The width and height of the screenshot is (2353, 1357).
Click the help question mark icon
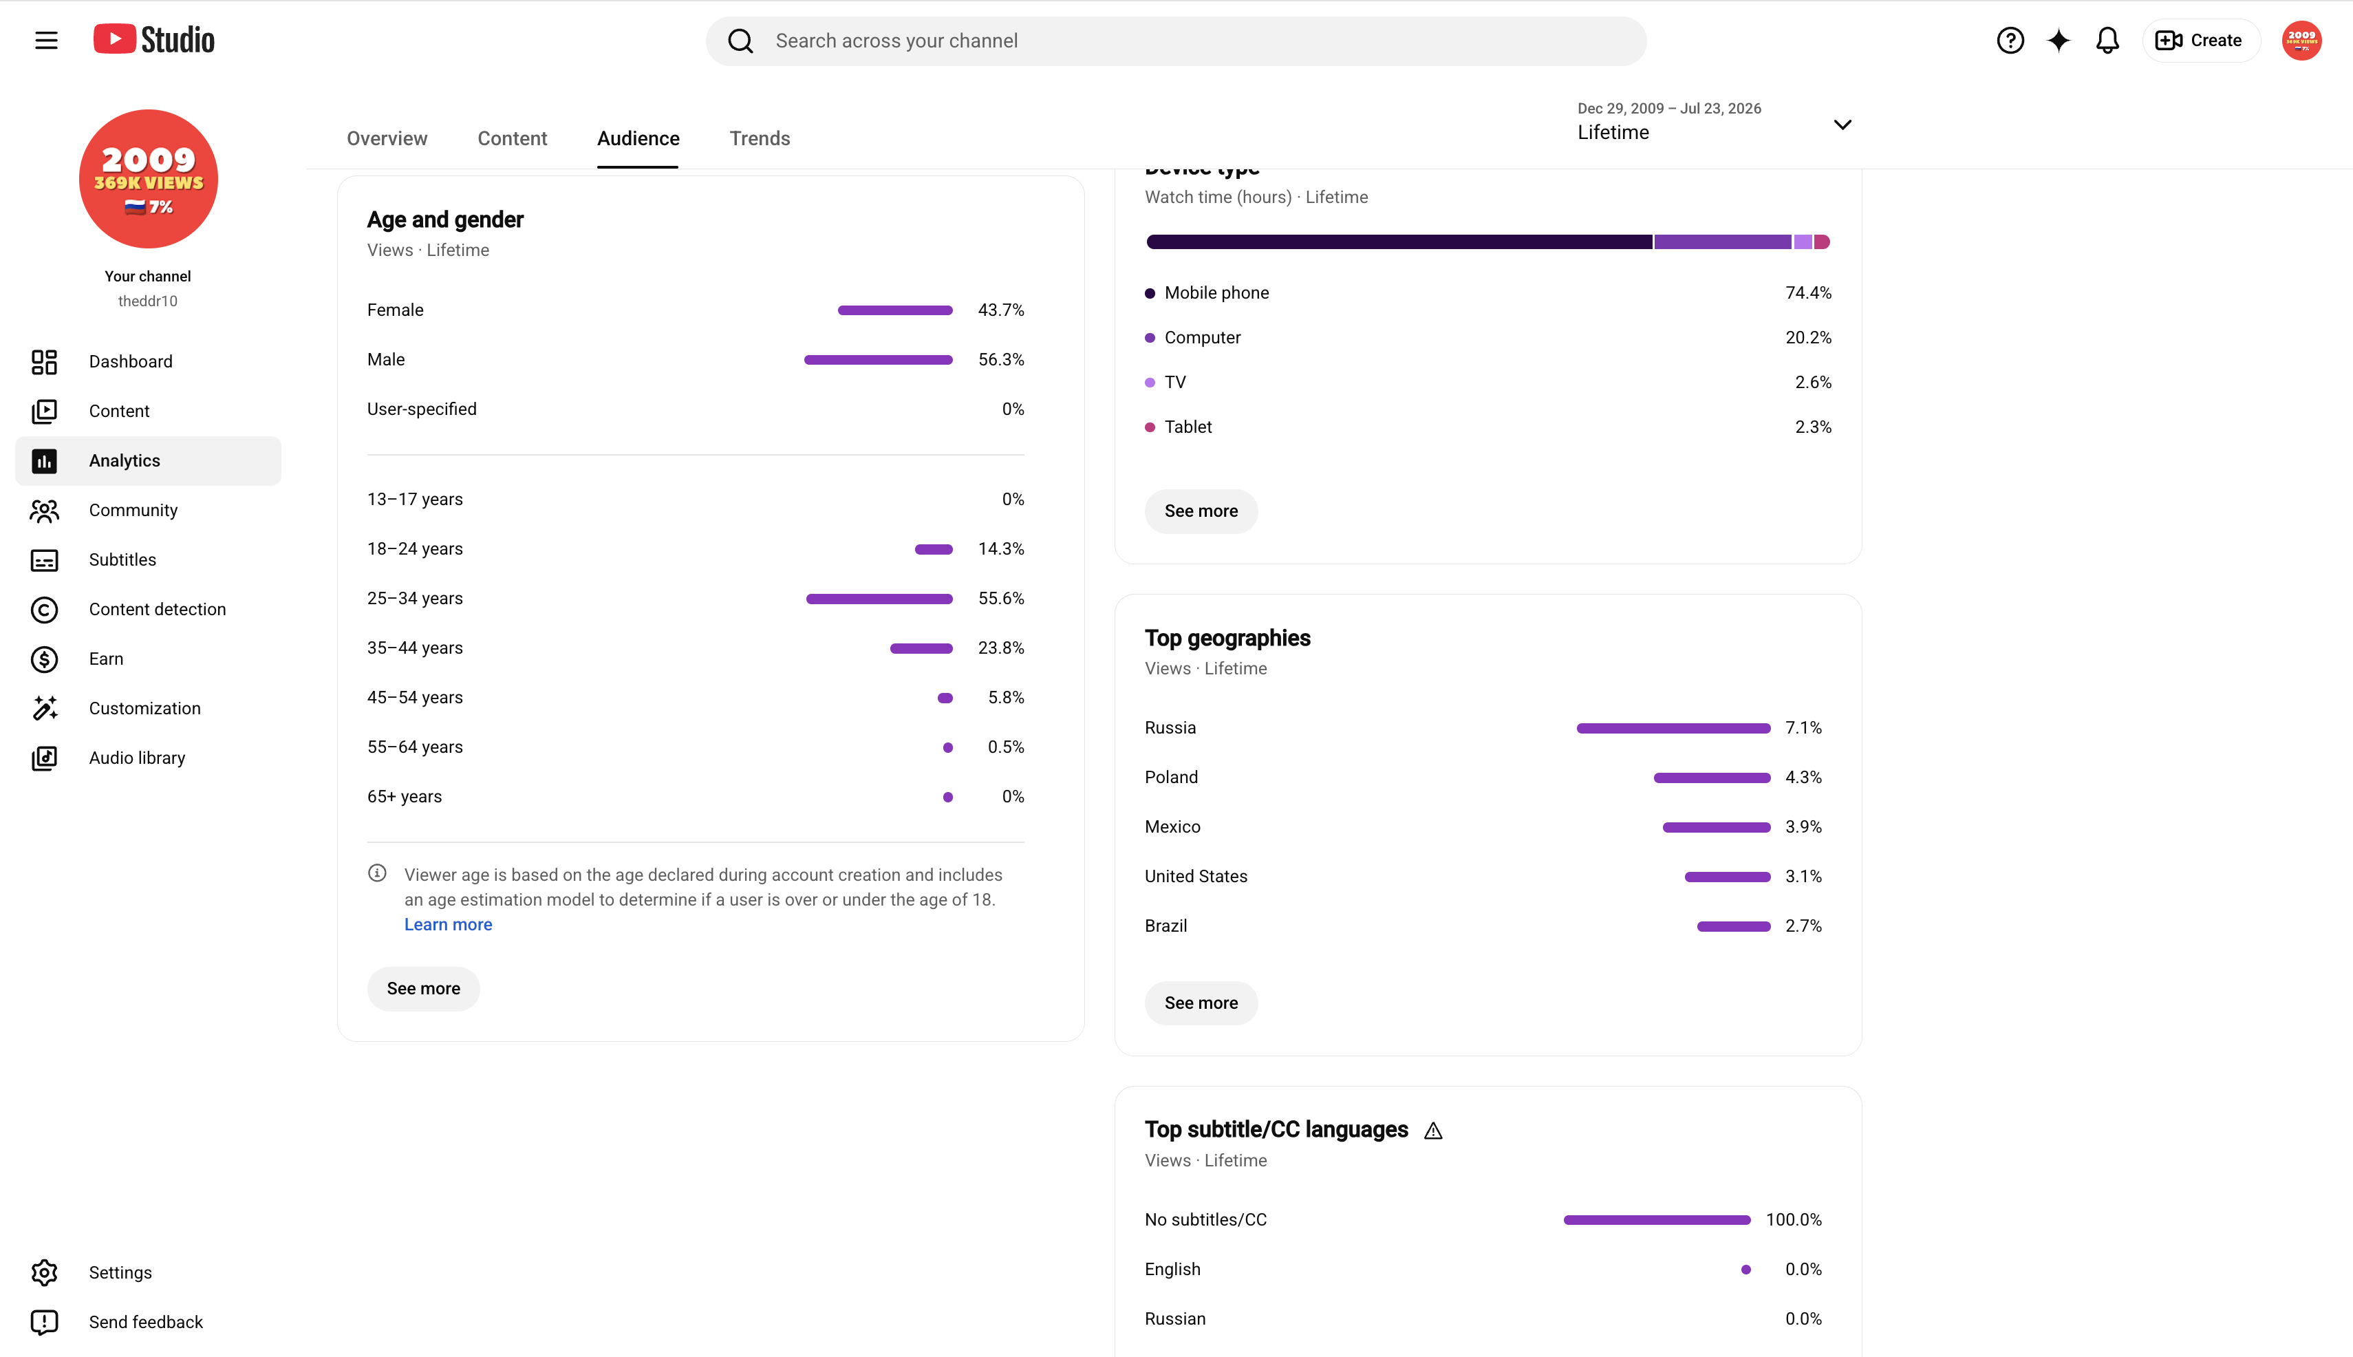coord(2010,40)
